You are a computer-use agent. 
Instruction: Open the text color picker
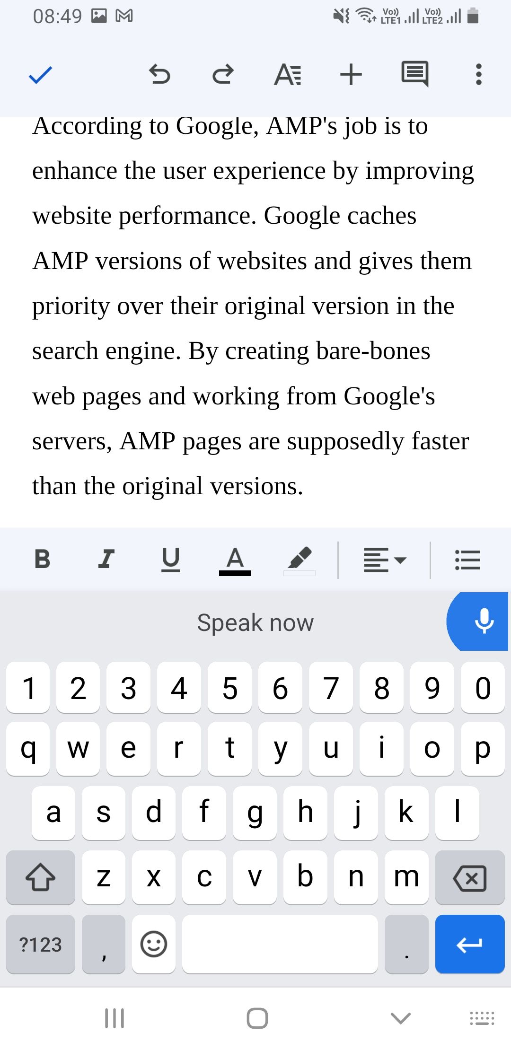[235, 561]
